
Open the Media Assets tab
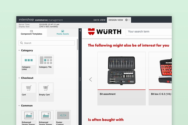tap(63, 33)
